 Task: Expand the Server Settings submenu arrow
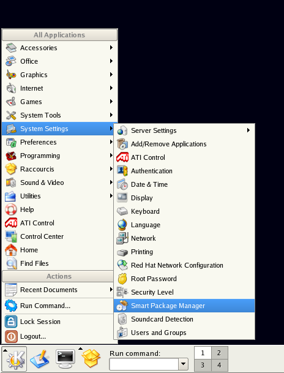248,130
